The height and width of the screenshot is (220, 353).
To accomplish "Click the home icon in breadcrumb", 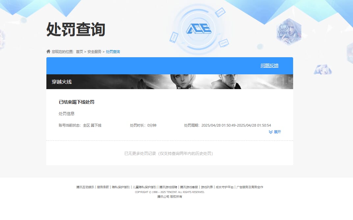I will (x=48, y=52).
